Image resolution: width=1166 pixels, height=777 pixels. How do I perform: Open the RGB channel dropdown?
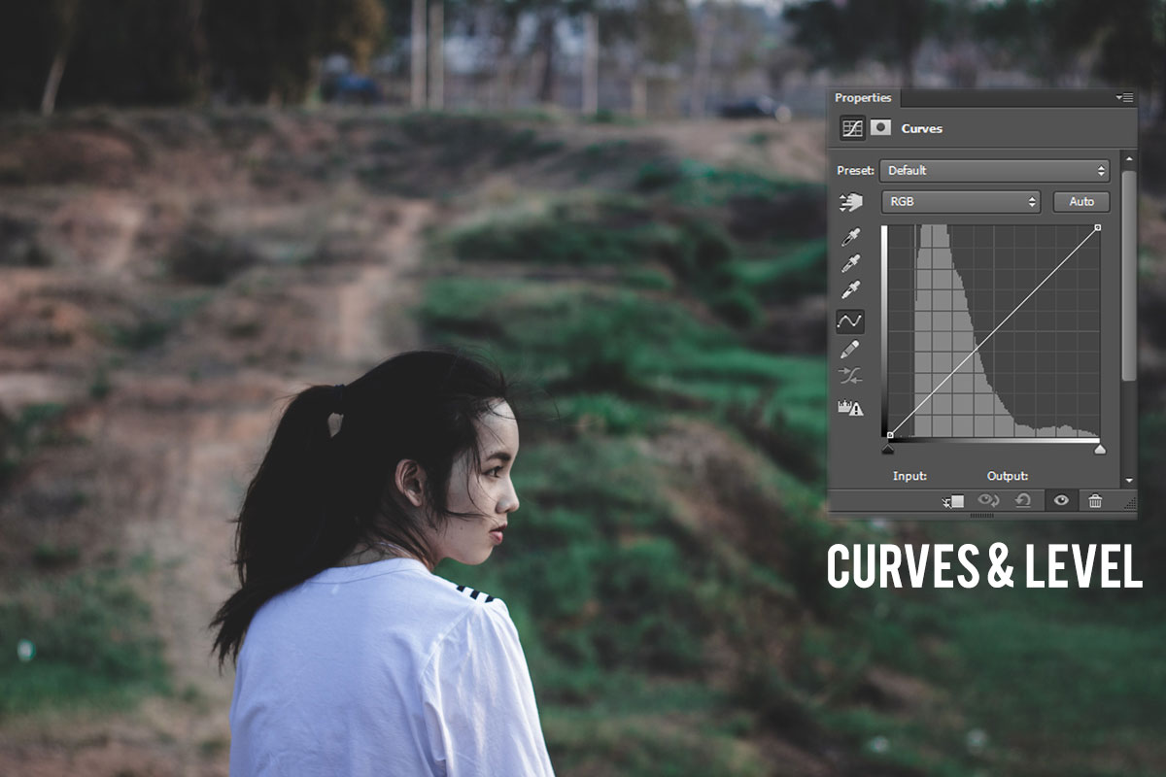pos(961,202)
